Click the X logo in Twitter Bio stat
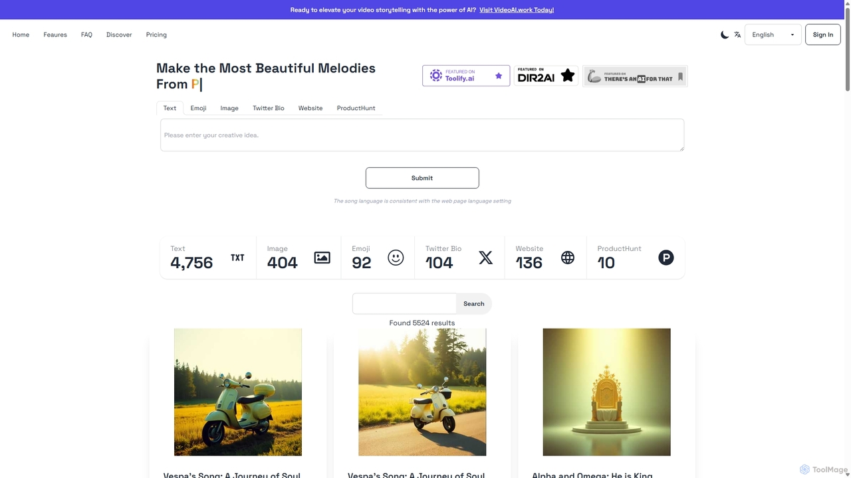The image size is (851, 478). 486,258
